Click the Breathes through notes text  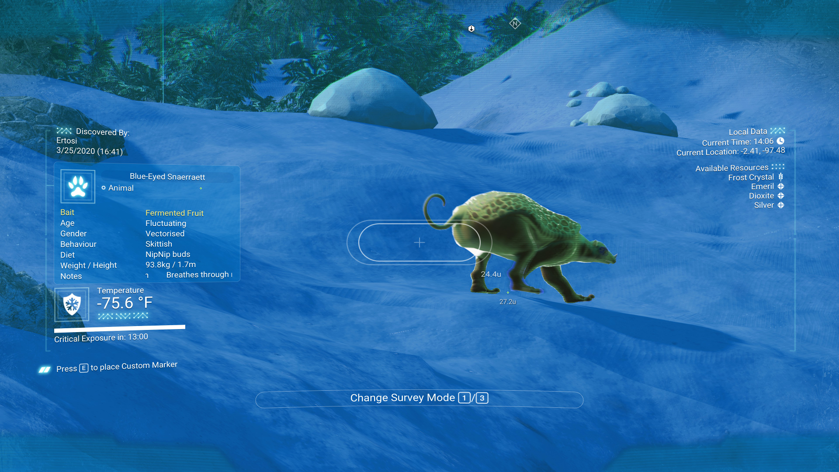point(199,274)
